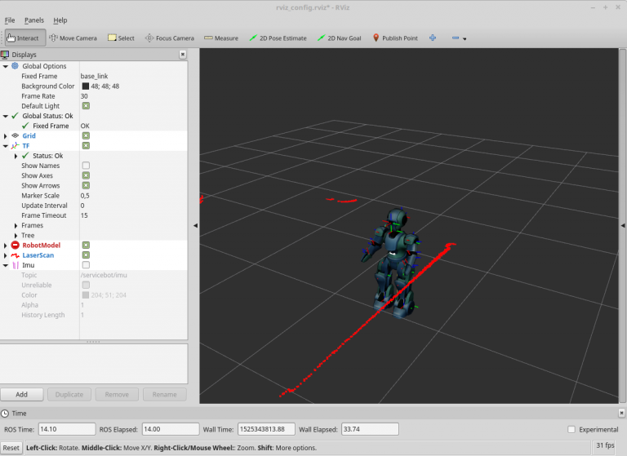Select the Interact tool
The image size is (627, 456).
[23, 38]
